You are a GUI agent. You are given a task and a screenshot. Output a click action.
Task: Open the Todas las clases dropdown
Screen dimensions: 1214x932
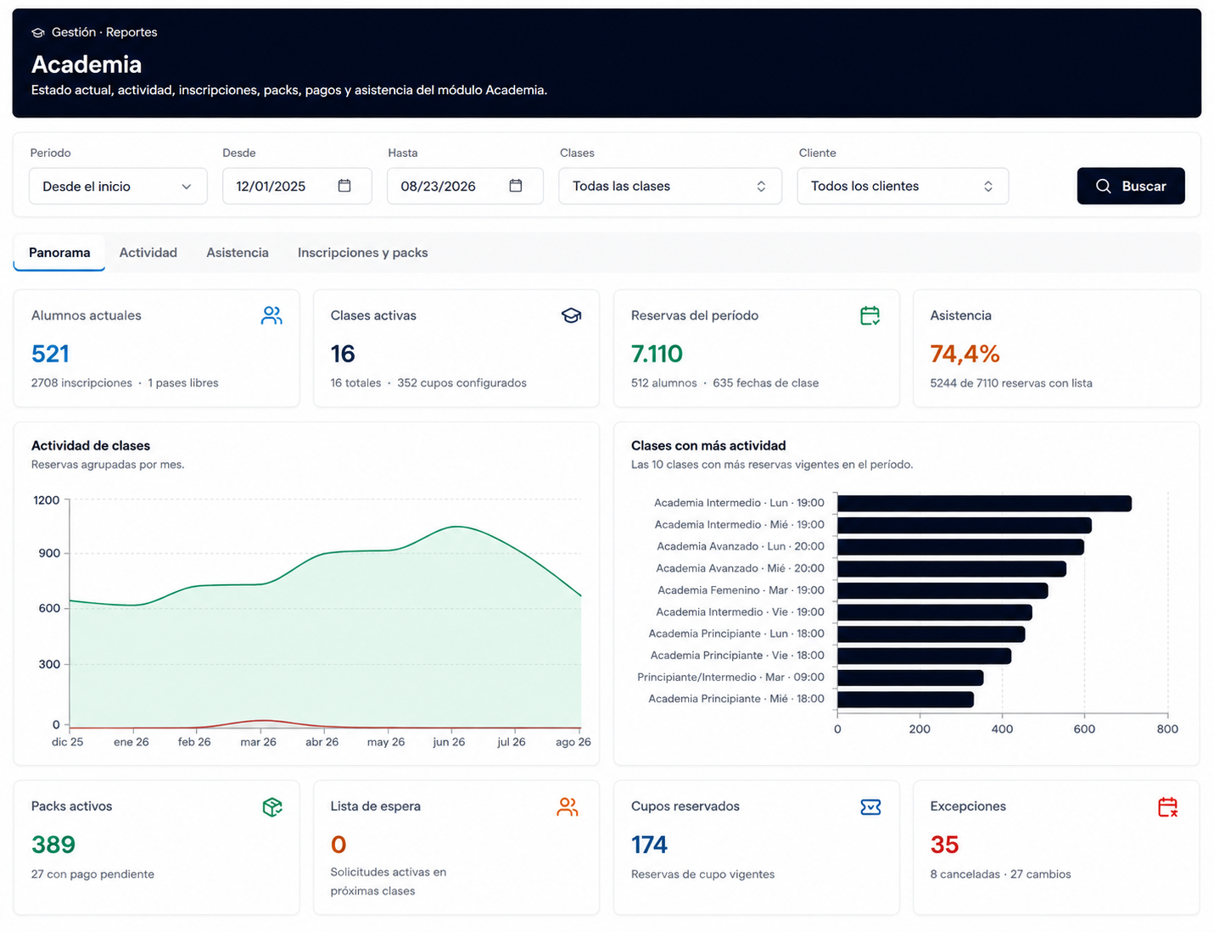pyautogui.click(x=670, y=187)
